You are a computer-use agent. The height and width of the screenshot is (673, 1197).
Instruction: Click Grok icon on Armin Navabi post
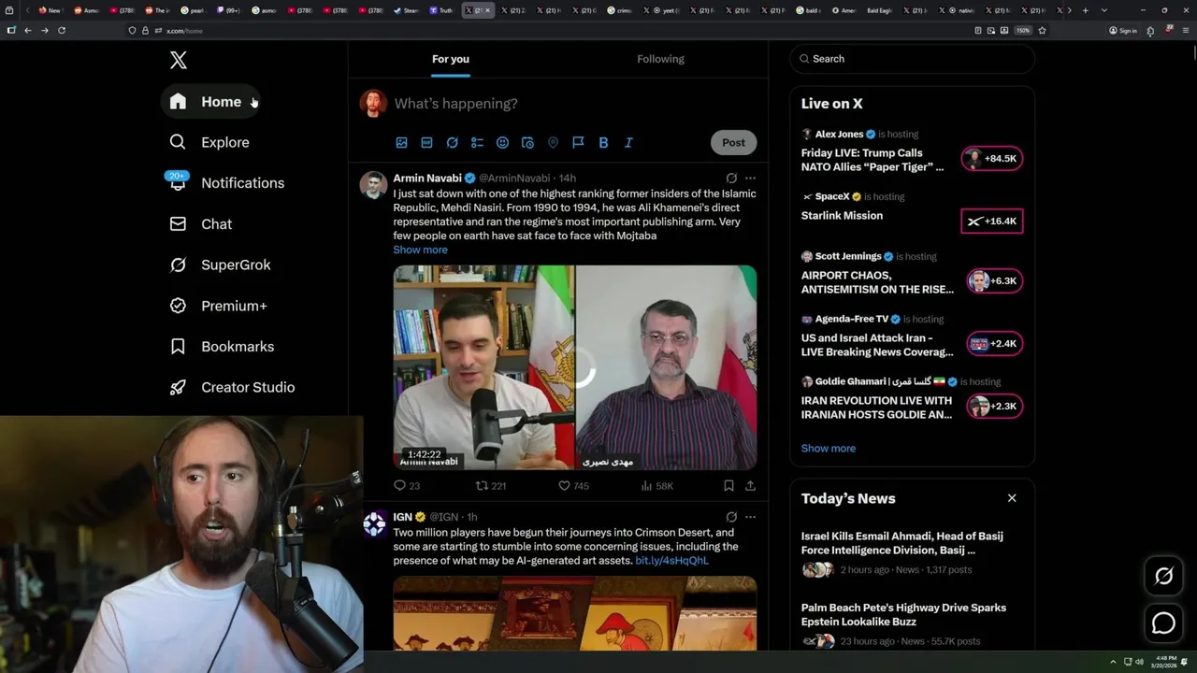[x=731, y=178]
